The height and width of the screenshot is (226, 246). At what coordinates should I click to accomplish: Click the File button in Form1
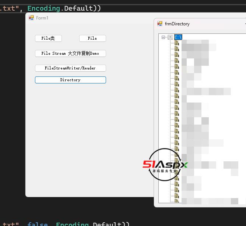pos(92,38)
